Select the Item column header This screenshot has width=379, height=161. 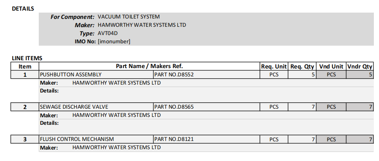(25, 67)
